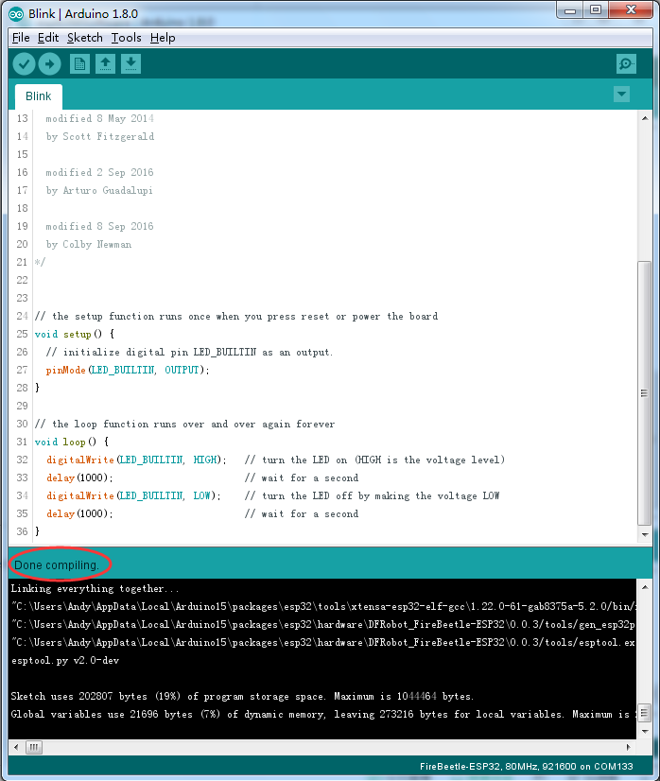
Task: Open the Edit menu
Action: (x=48, y=38)
